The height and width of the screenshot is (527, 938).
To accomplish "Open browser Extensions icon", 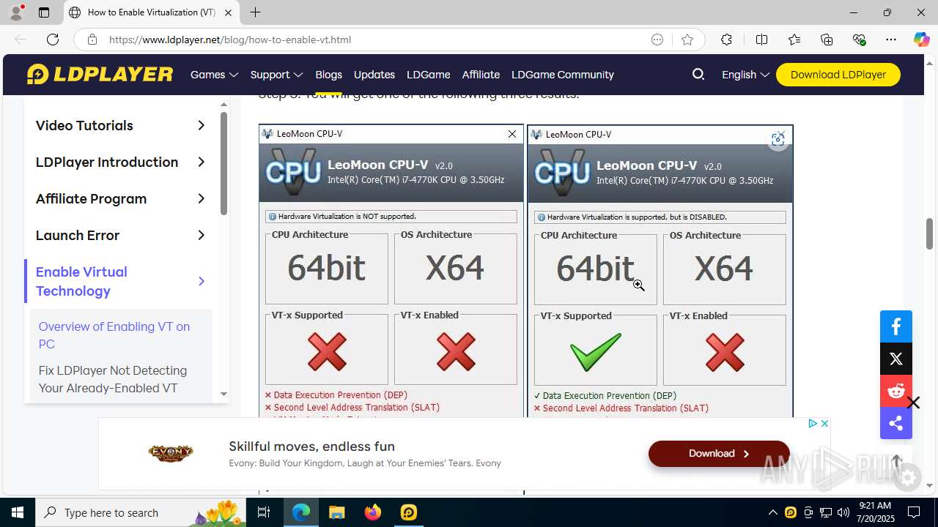I will coord(726,40).
